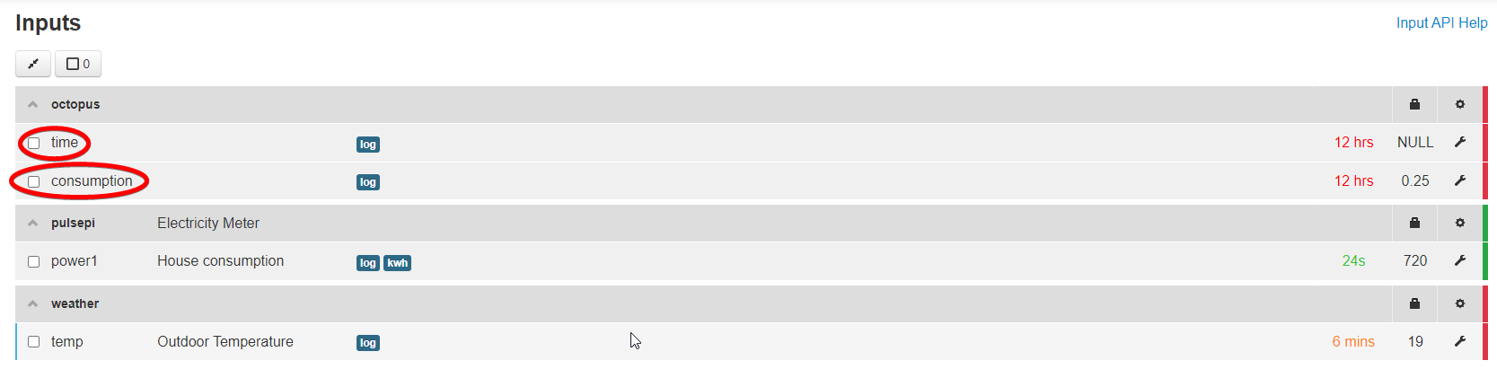1497x378 pixels.
Task: Click the lock icon for octopus device
Action: pyautogui.click(x=1414, y=104)
